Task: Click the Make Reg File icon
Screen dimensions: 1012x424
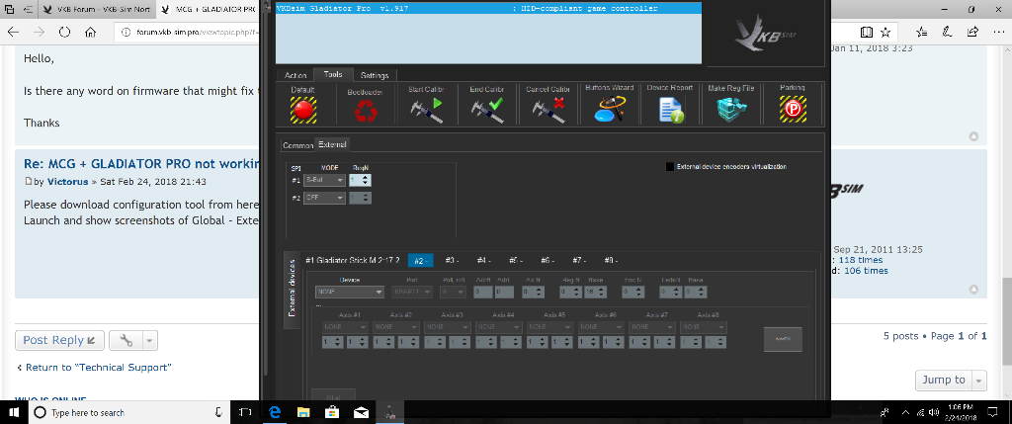Action: 731,111
